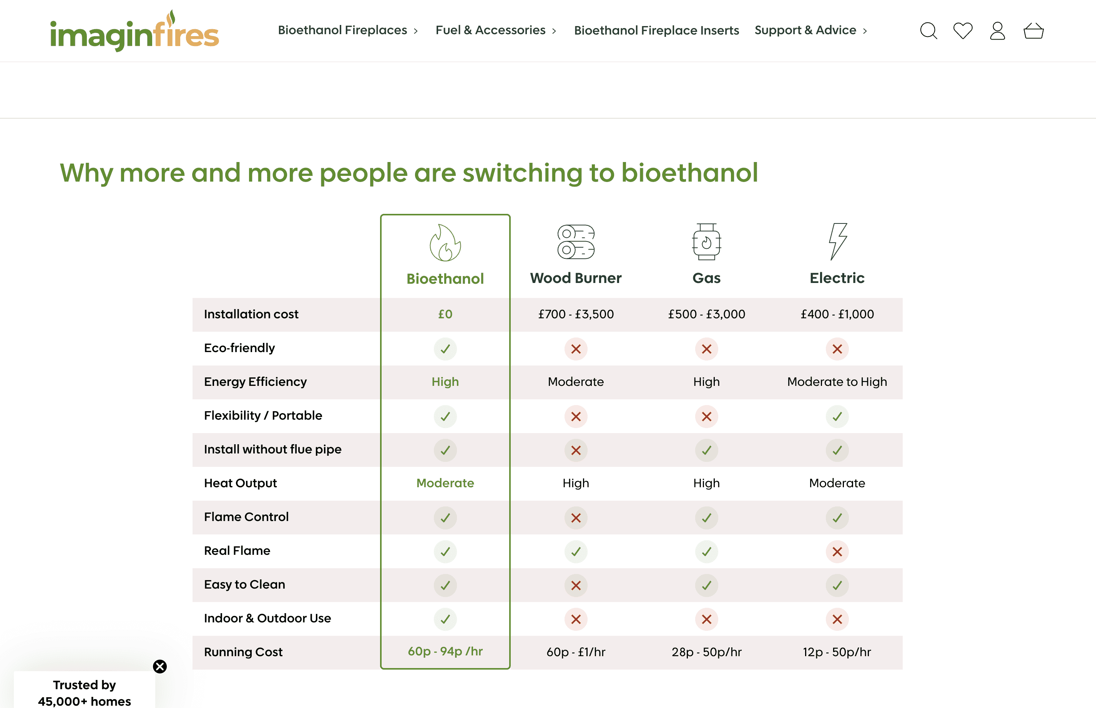Open Bioethanol Fireplace Inserts menu item
This screenshot has width=1096, height=708.
point(656,30)
